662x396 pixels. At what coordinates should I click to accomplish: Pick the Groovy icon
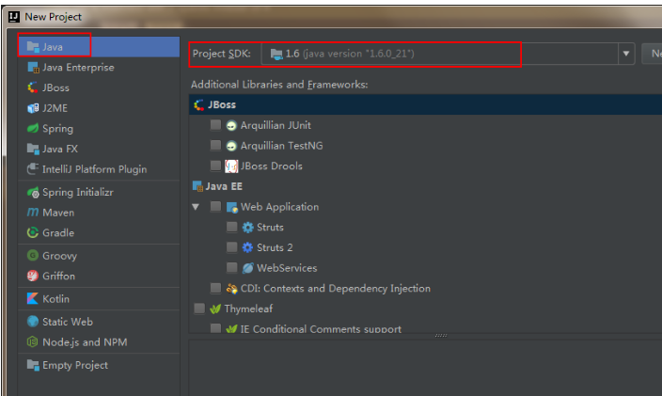pos(33,256)
